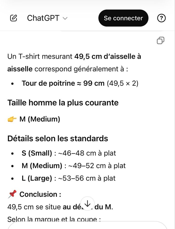175x229 pixels.
Task: Tap the Conclusion label text
Action: coord(40,194)
